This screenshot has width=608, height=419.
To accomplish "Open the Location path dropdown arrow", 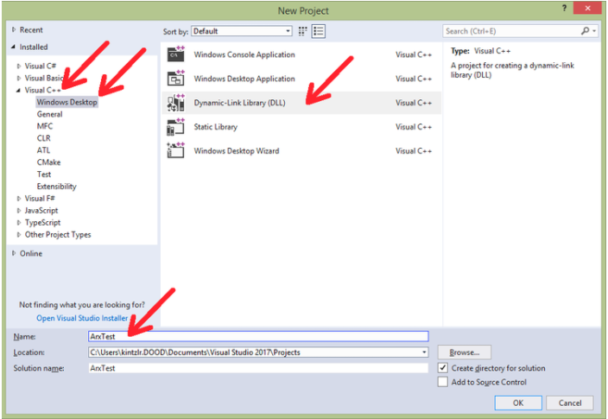I will [424, 352].
